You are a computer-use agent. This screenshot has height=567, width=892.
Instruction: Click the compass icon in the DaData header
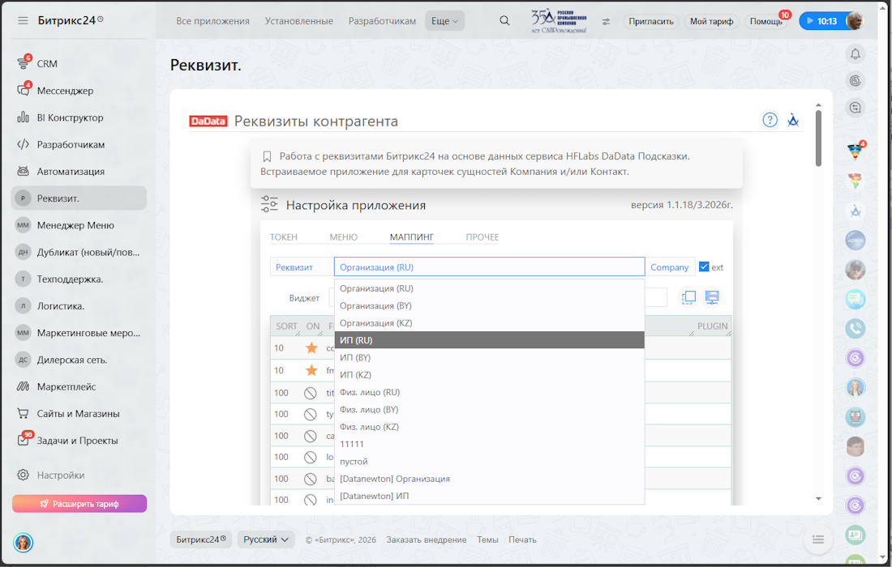(x=793, y=120)
